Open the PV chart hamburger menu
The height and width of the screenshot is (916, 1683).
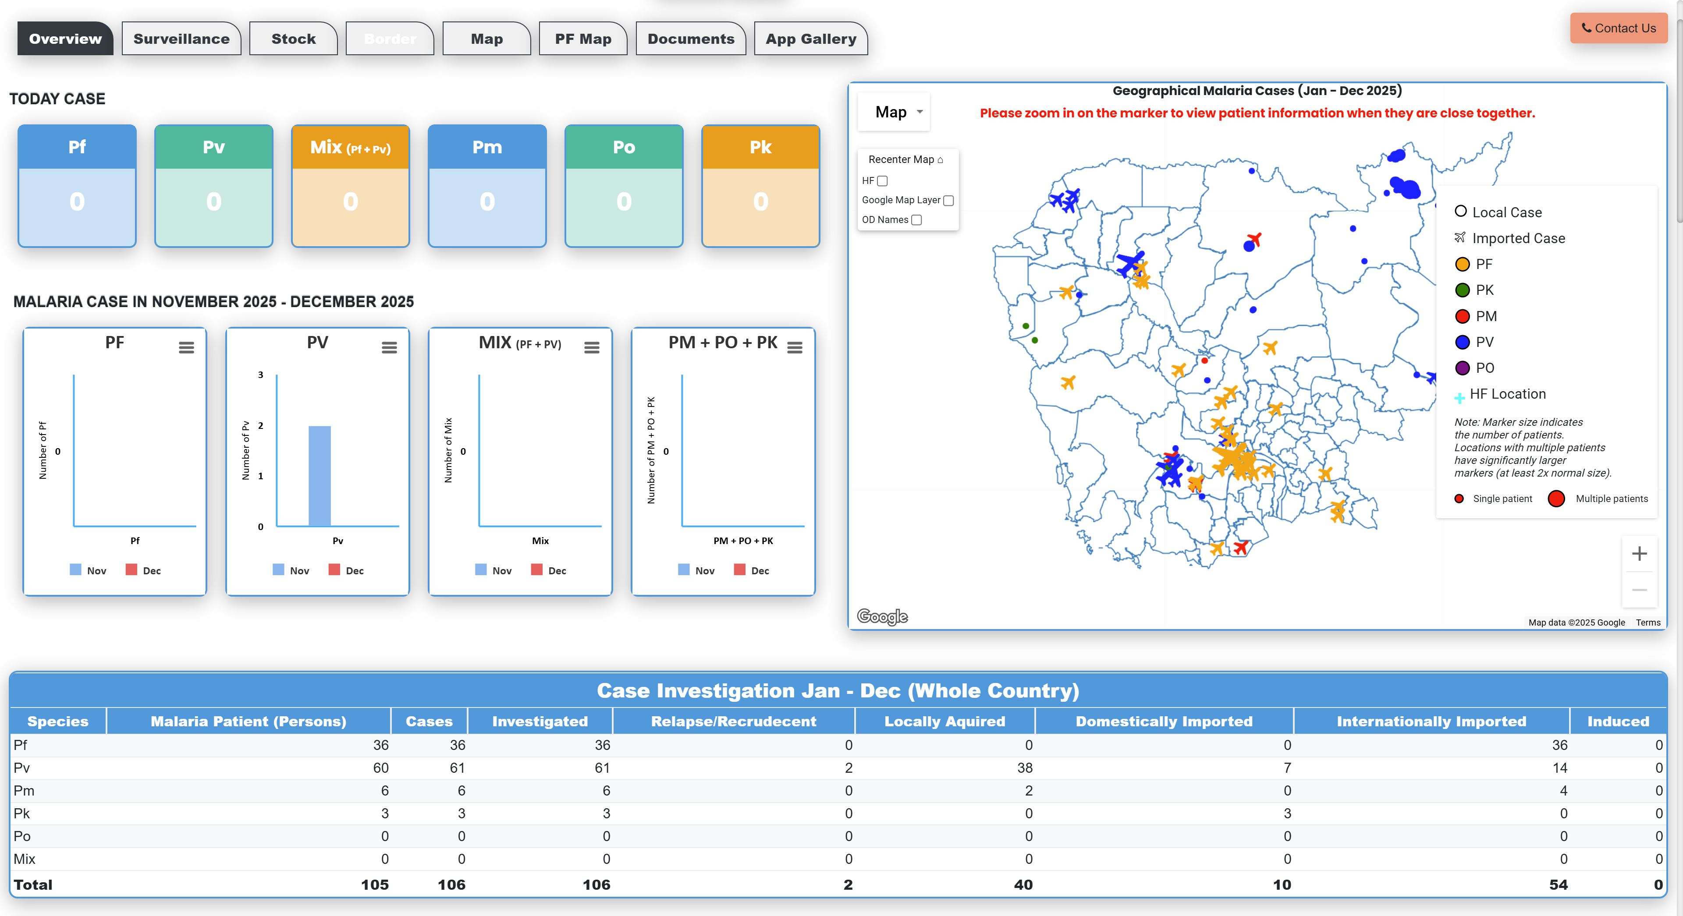coord(389,347)
